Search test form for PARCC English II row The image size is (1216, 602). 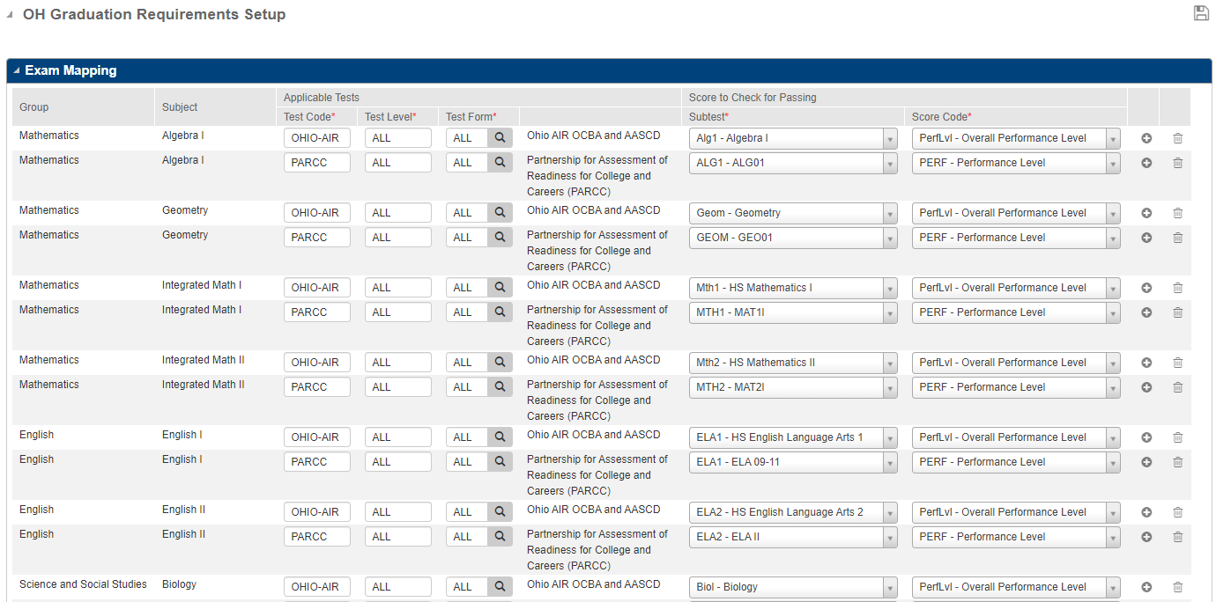click(x=500, y=537)
